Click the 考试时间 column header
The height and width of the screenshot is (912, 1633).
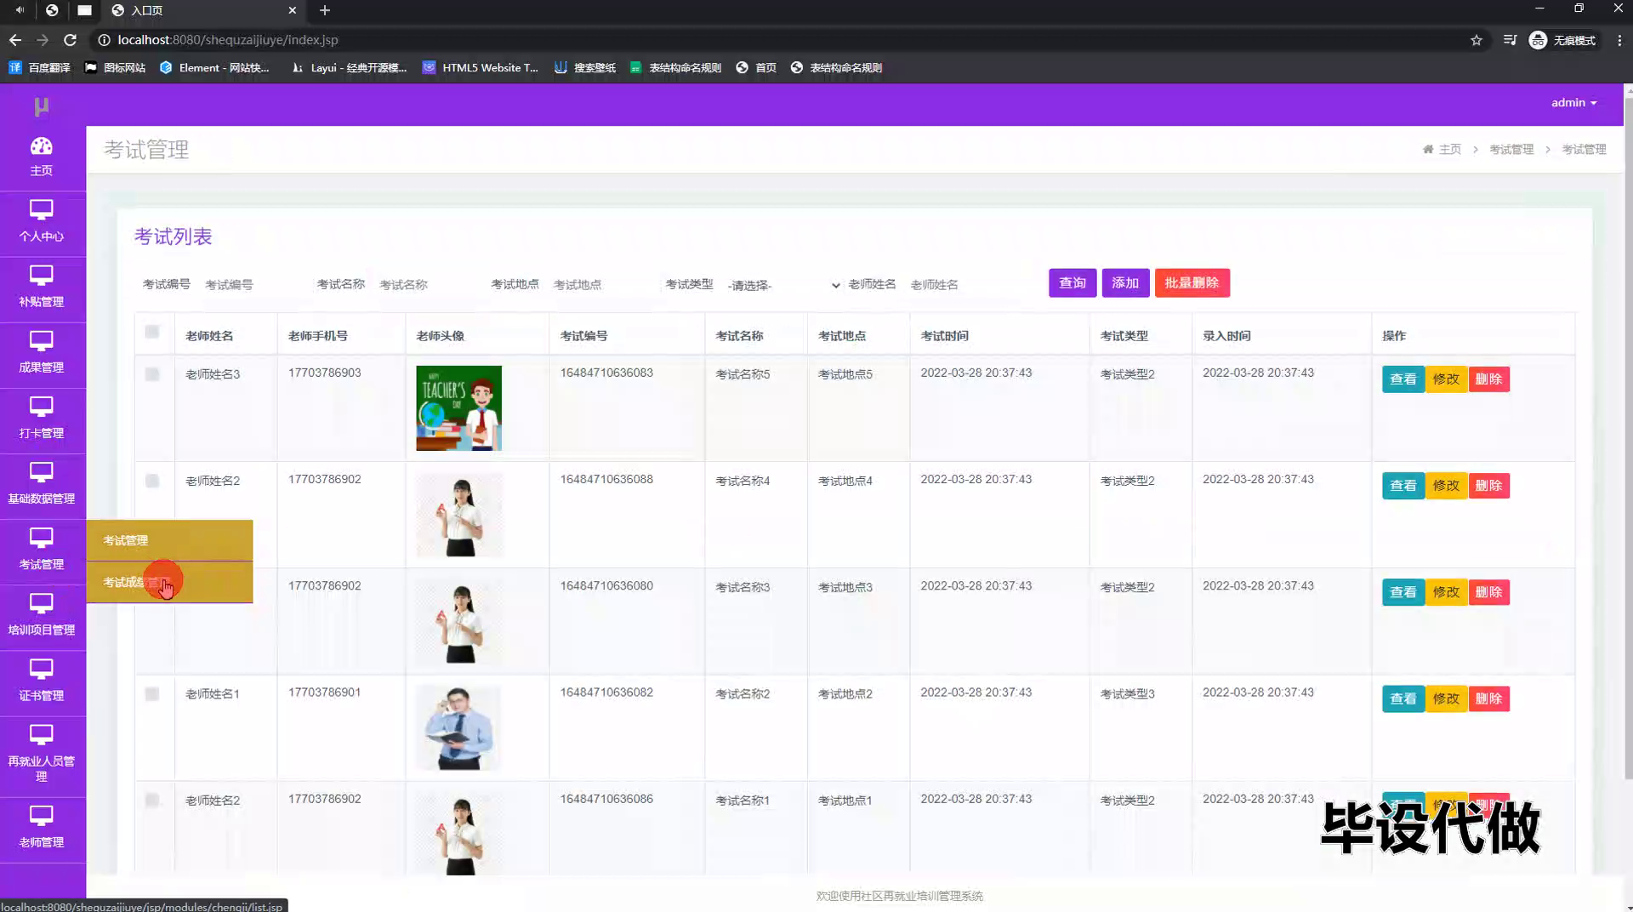[x=944, y=336]
